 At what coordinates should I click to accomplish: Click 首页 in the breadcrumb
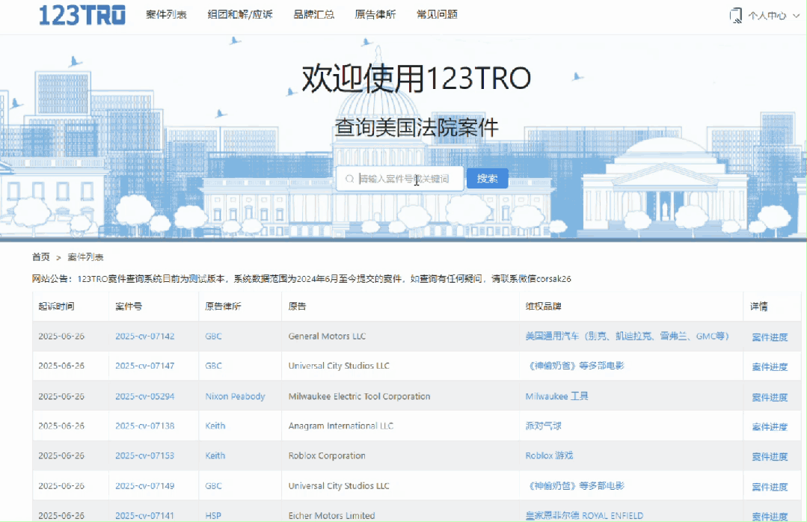[40, 257]
